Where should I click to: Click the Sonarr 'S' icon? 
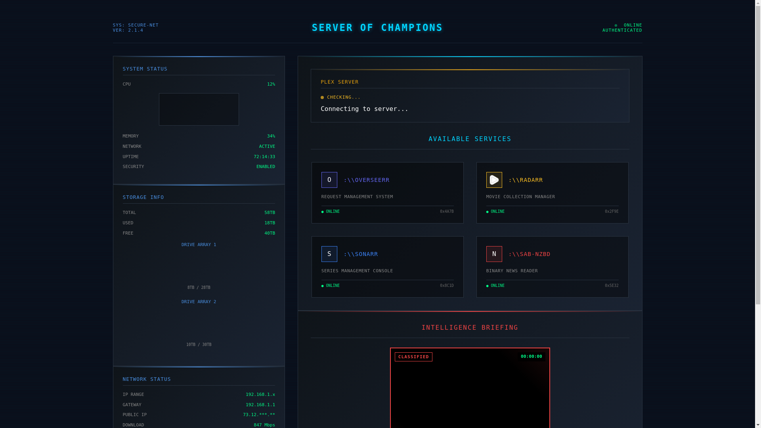[329, 254]
